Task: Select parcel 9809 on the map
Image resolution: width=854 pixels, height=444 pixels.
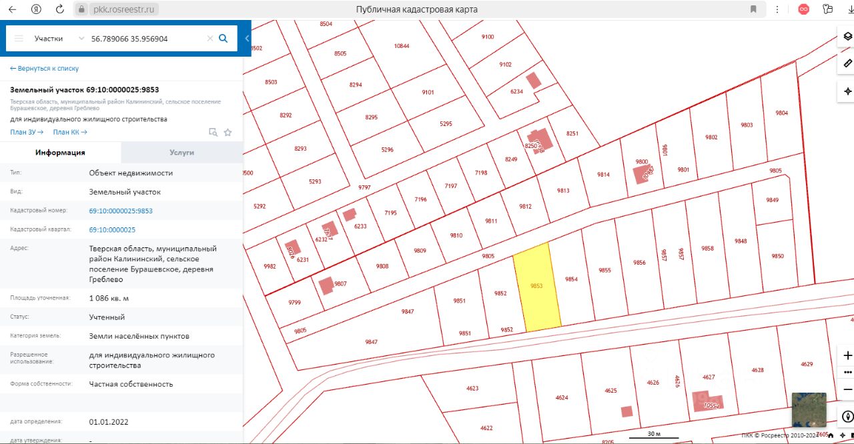Action: pos(420,251)
